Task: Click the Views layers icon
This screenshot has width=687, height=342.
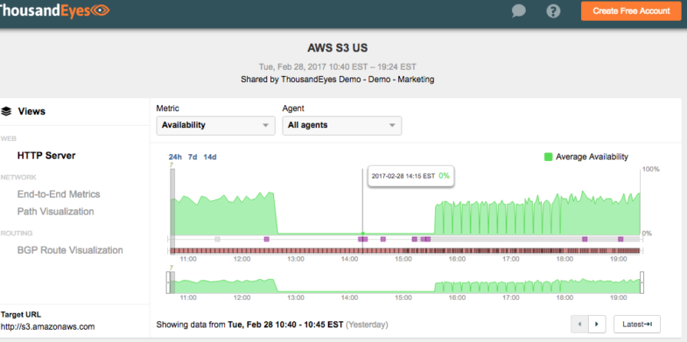Action: [6, 111]
